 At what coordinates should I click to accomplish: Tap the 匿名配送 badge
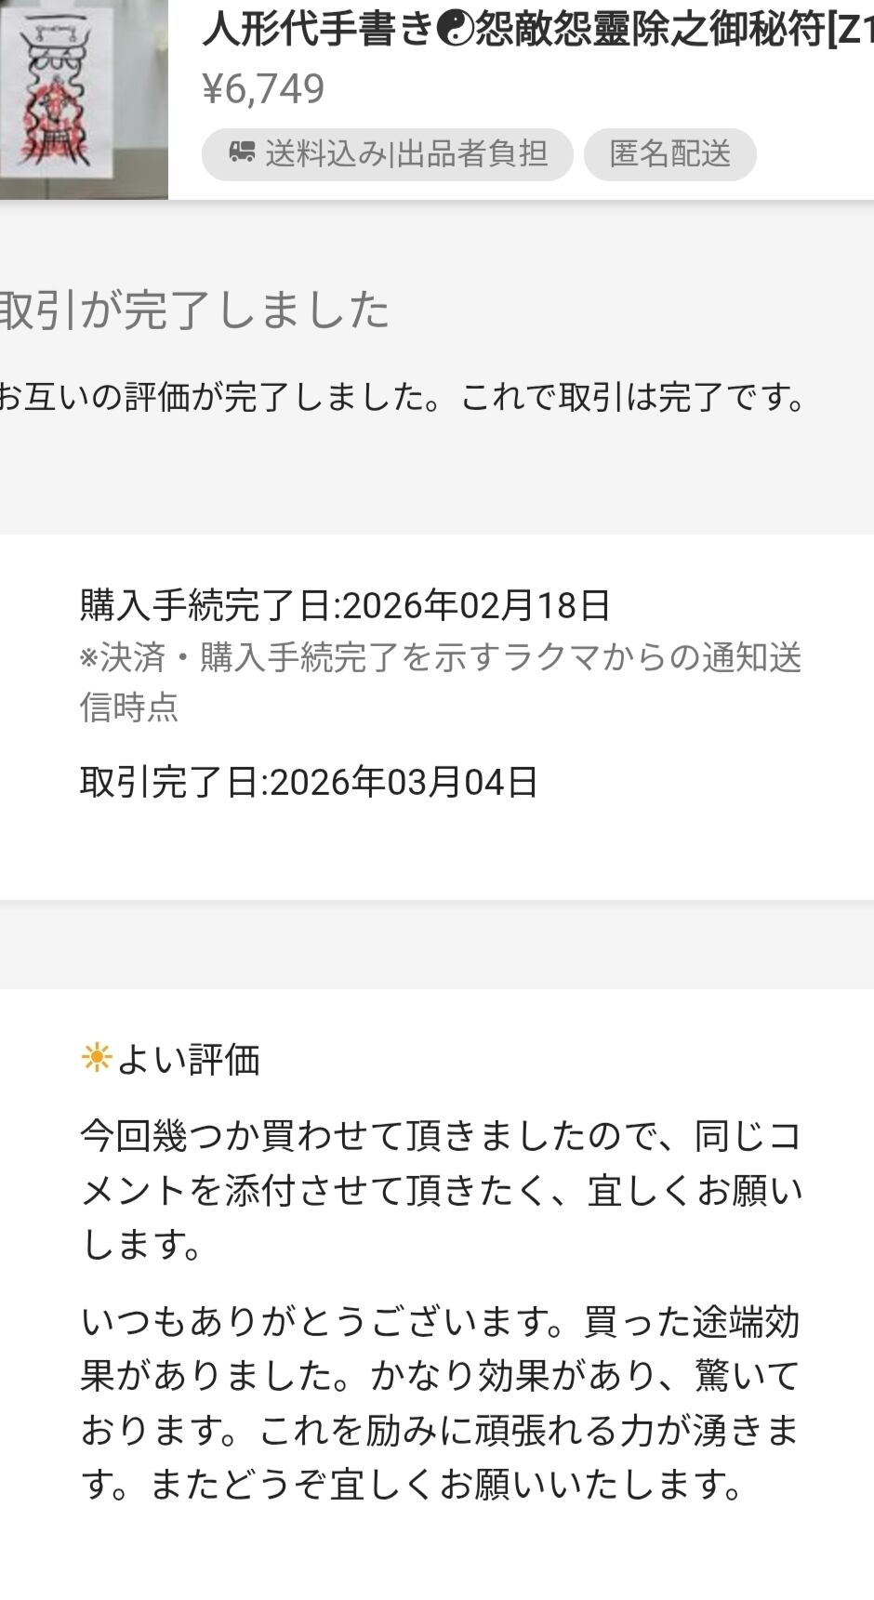pos(669,154)
